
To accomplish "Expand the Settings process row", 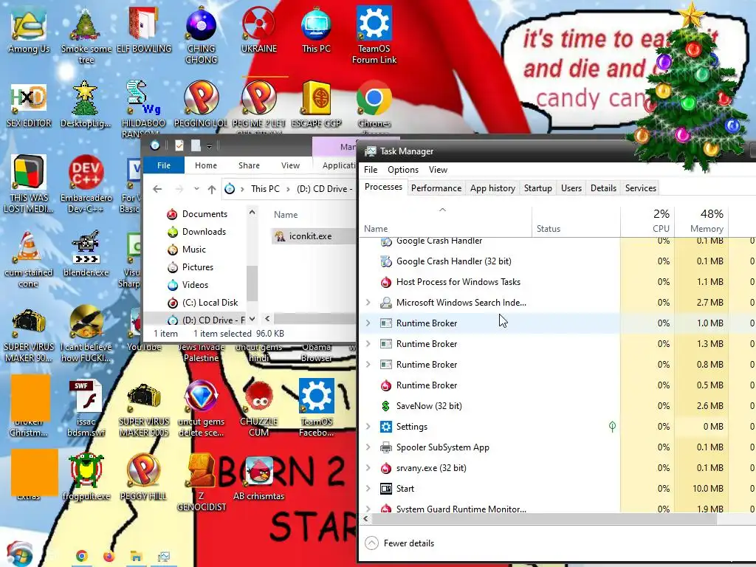I will tap(368, 427).
